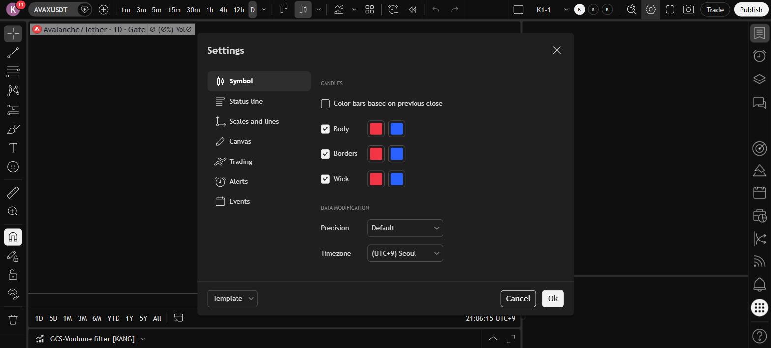
Task: Open Alerts settings tab
Action: click(259, 181)
